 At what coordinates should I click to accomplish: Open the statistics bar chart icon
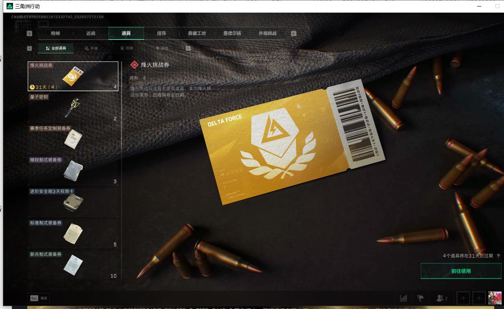tap(404, 298)
